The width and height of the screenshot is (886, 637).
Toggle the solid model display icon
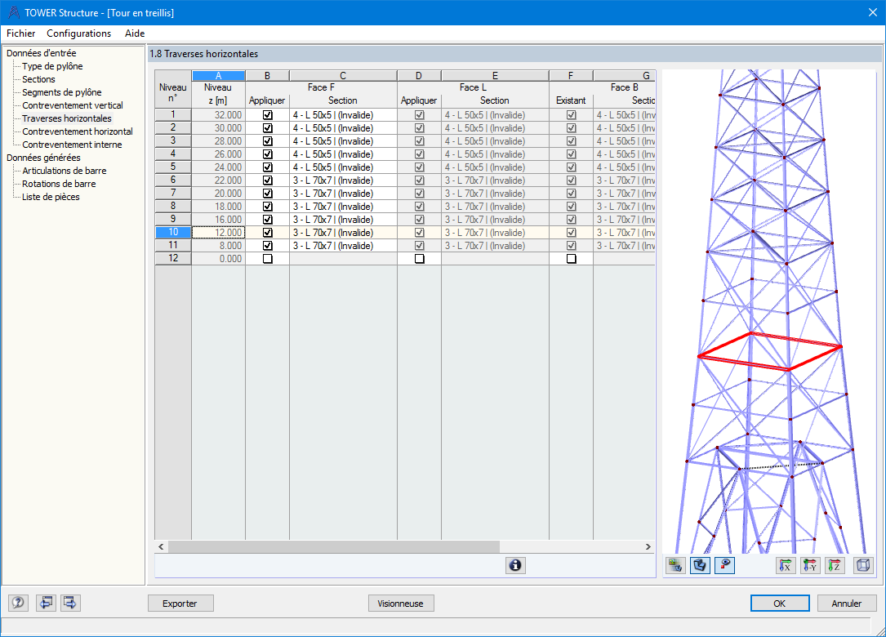(x=700, y=565)
